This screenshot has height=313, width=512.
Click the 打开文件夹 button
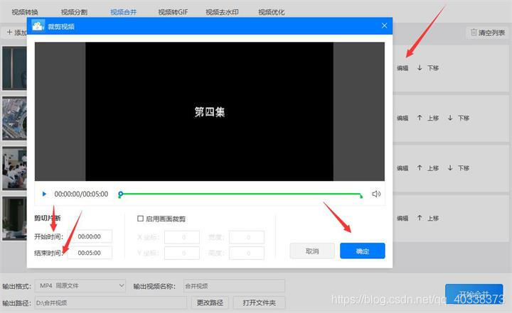tap(260, 303)
